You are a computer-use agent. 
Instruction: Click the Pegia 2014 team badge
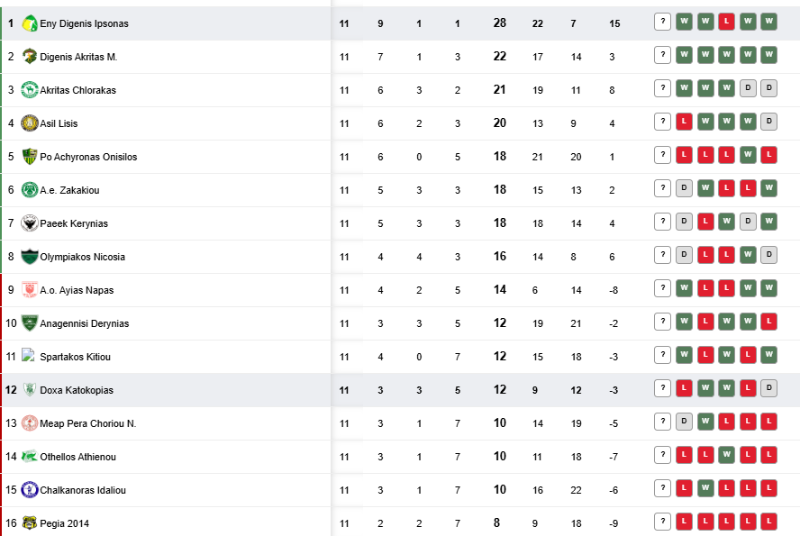click(x=30, y=523)
